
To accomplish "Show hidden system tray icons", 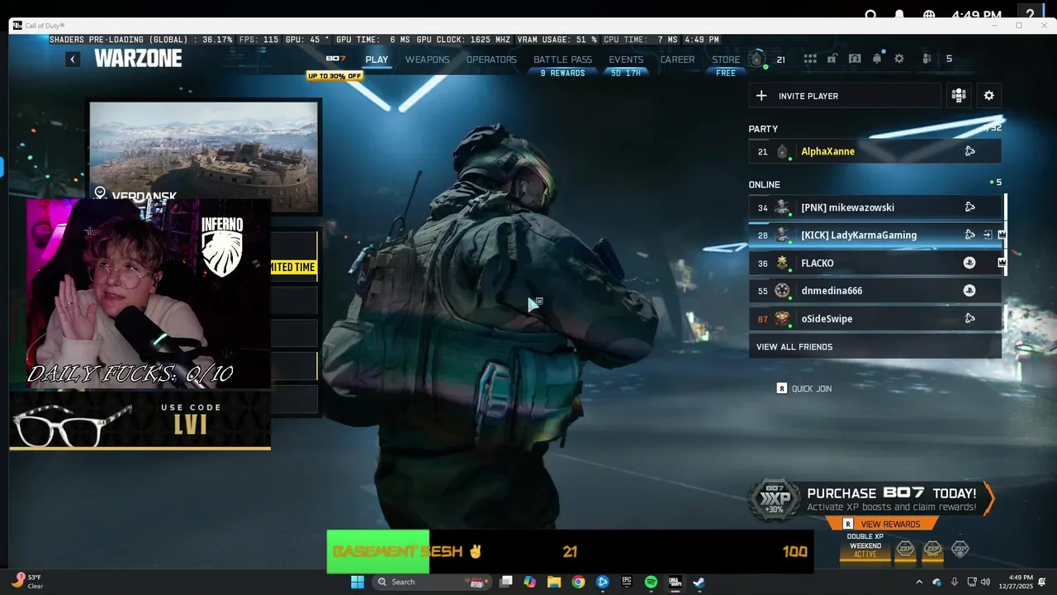I will tap(919, 582).
